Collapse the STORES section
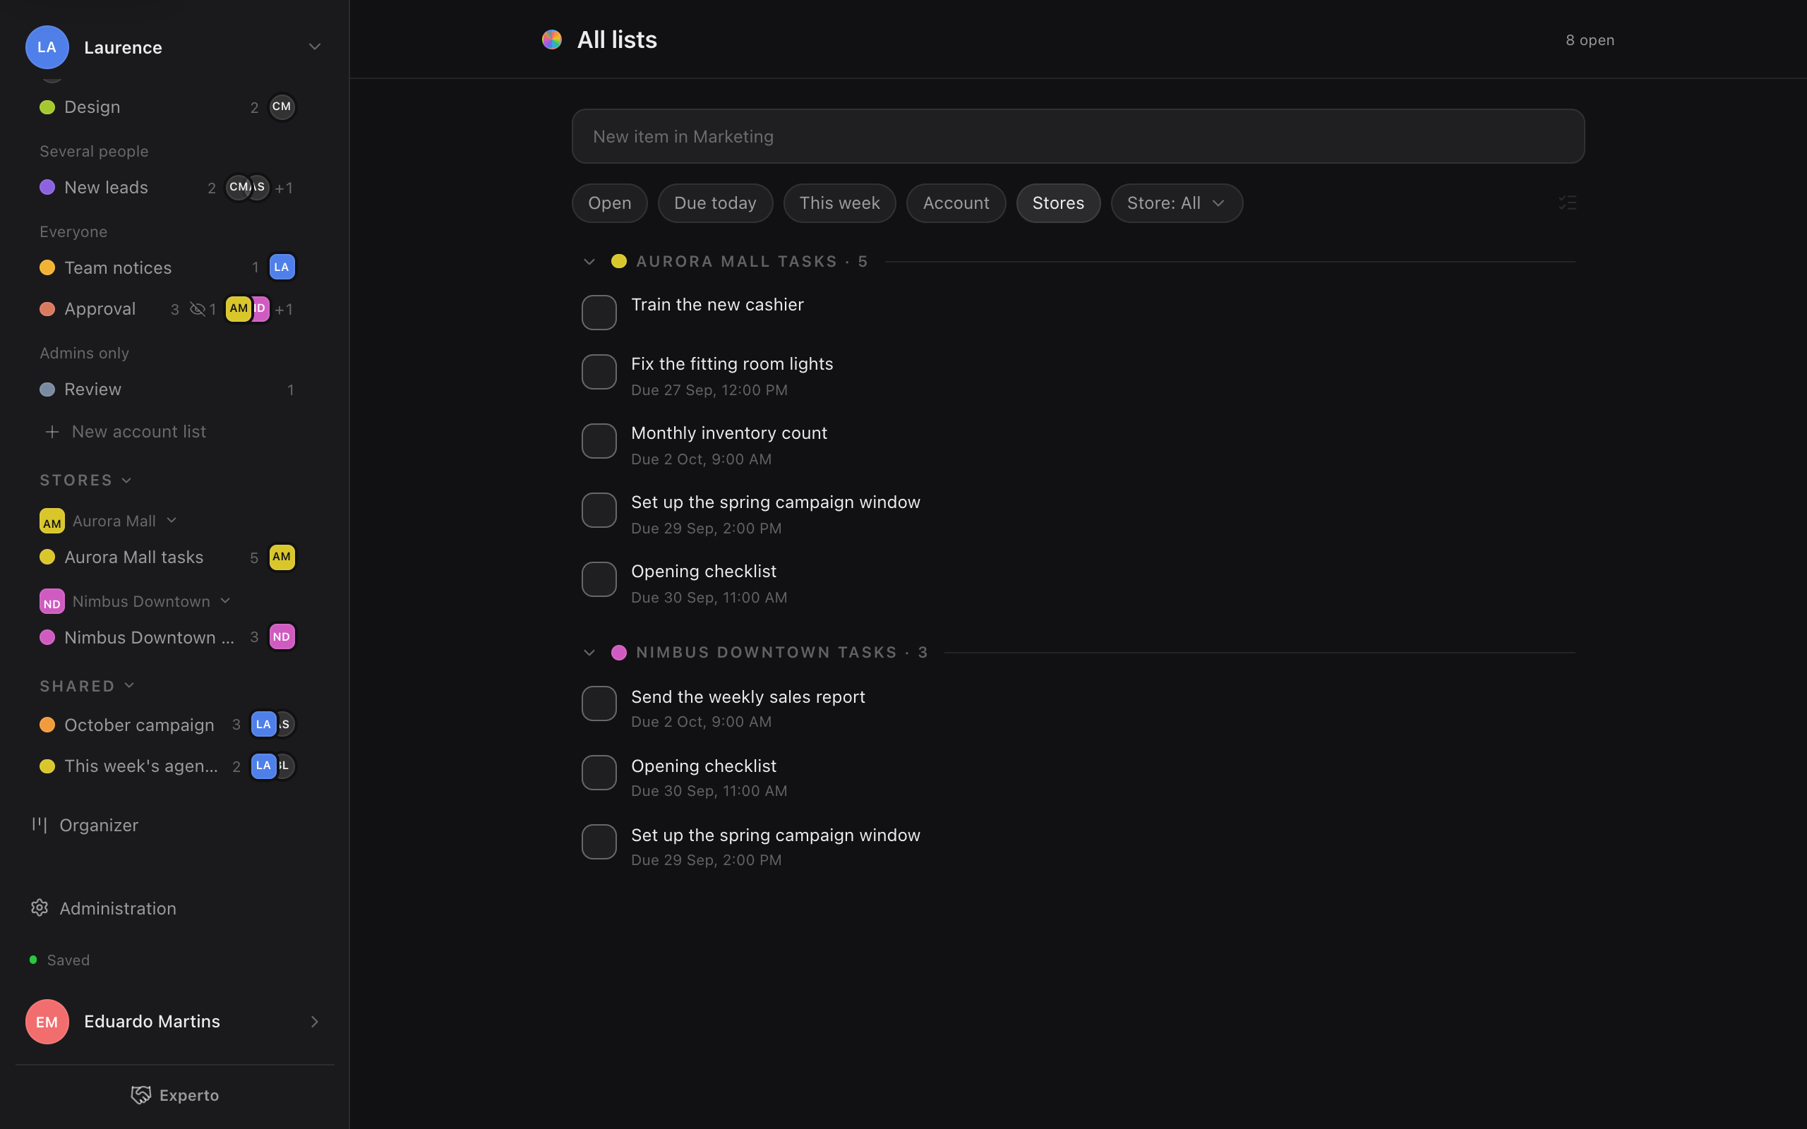 (126, 480)
